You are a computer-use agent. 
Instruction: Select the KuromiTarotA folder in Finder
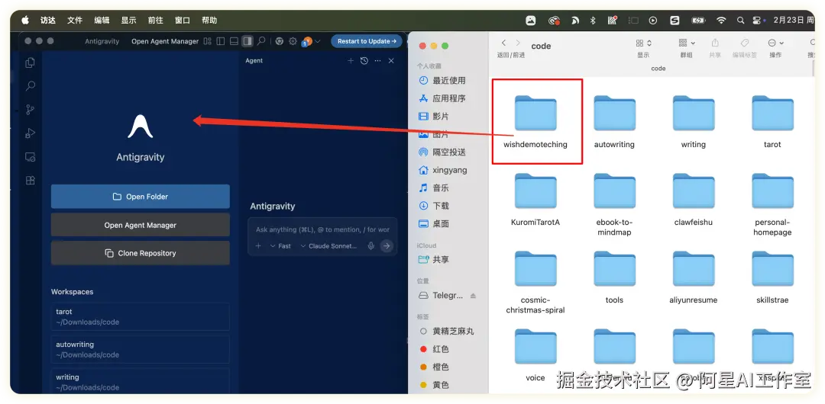[535, 200]
